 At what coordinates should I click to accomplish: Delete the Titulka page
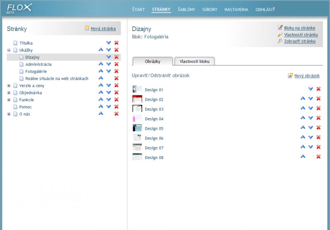click(116, 43)
